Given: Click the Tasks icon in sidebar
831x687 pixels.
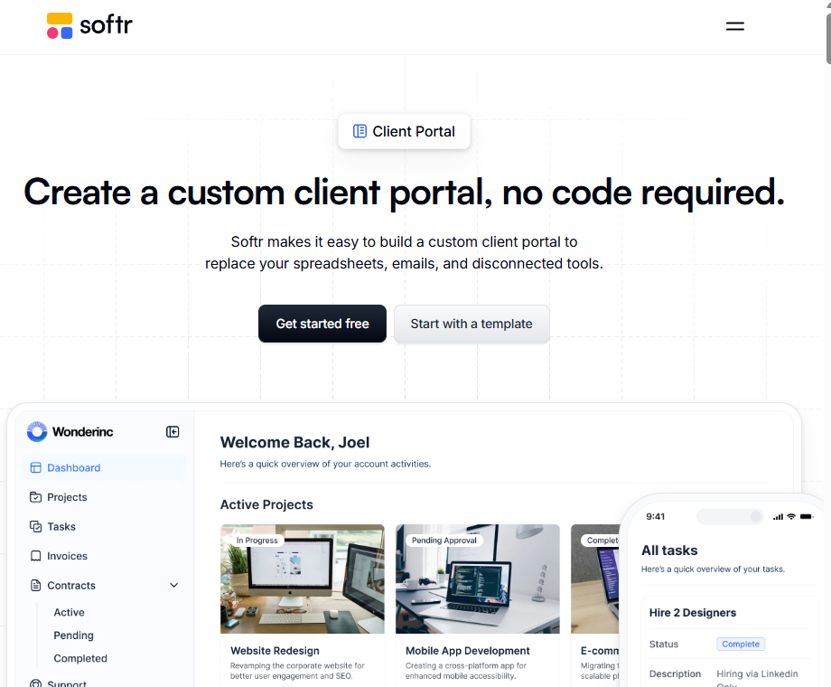Looking at the screenshot, I should pyautogui.click(x=35, y=527).
